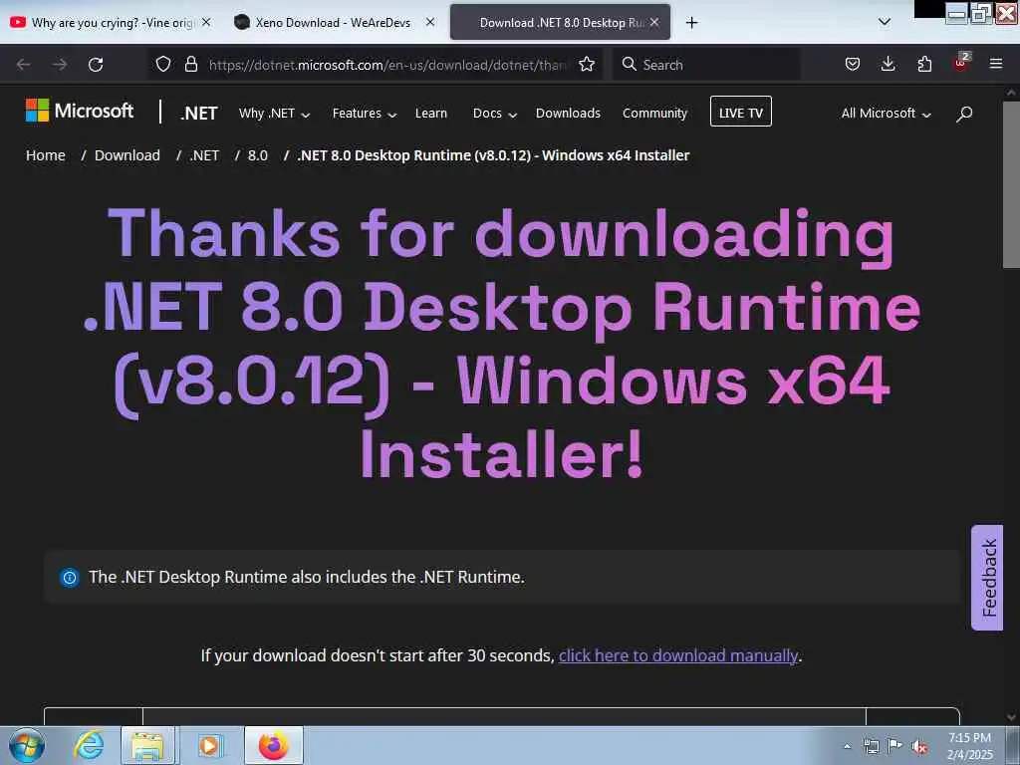Open Firefox hamburger application menu
This screenshot has width=1020, height=765.
click(x=996, y=64)
